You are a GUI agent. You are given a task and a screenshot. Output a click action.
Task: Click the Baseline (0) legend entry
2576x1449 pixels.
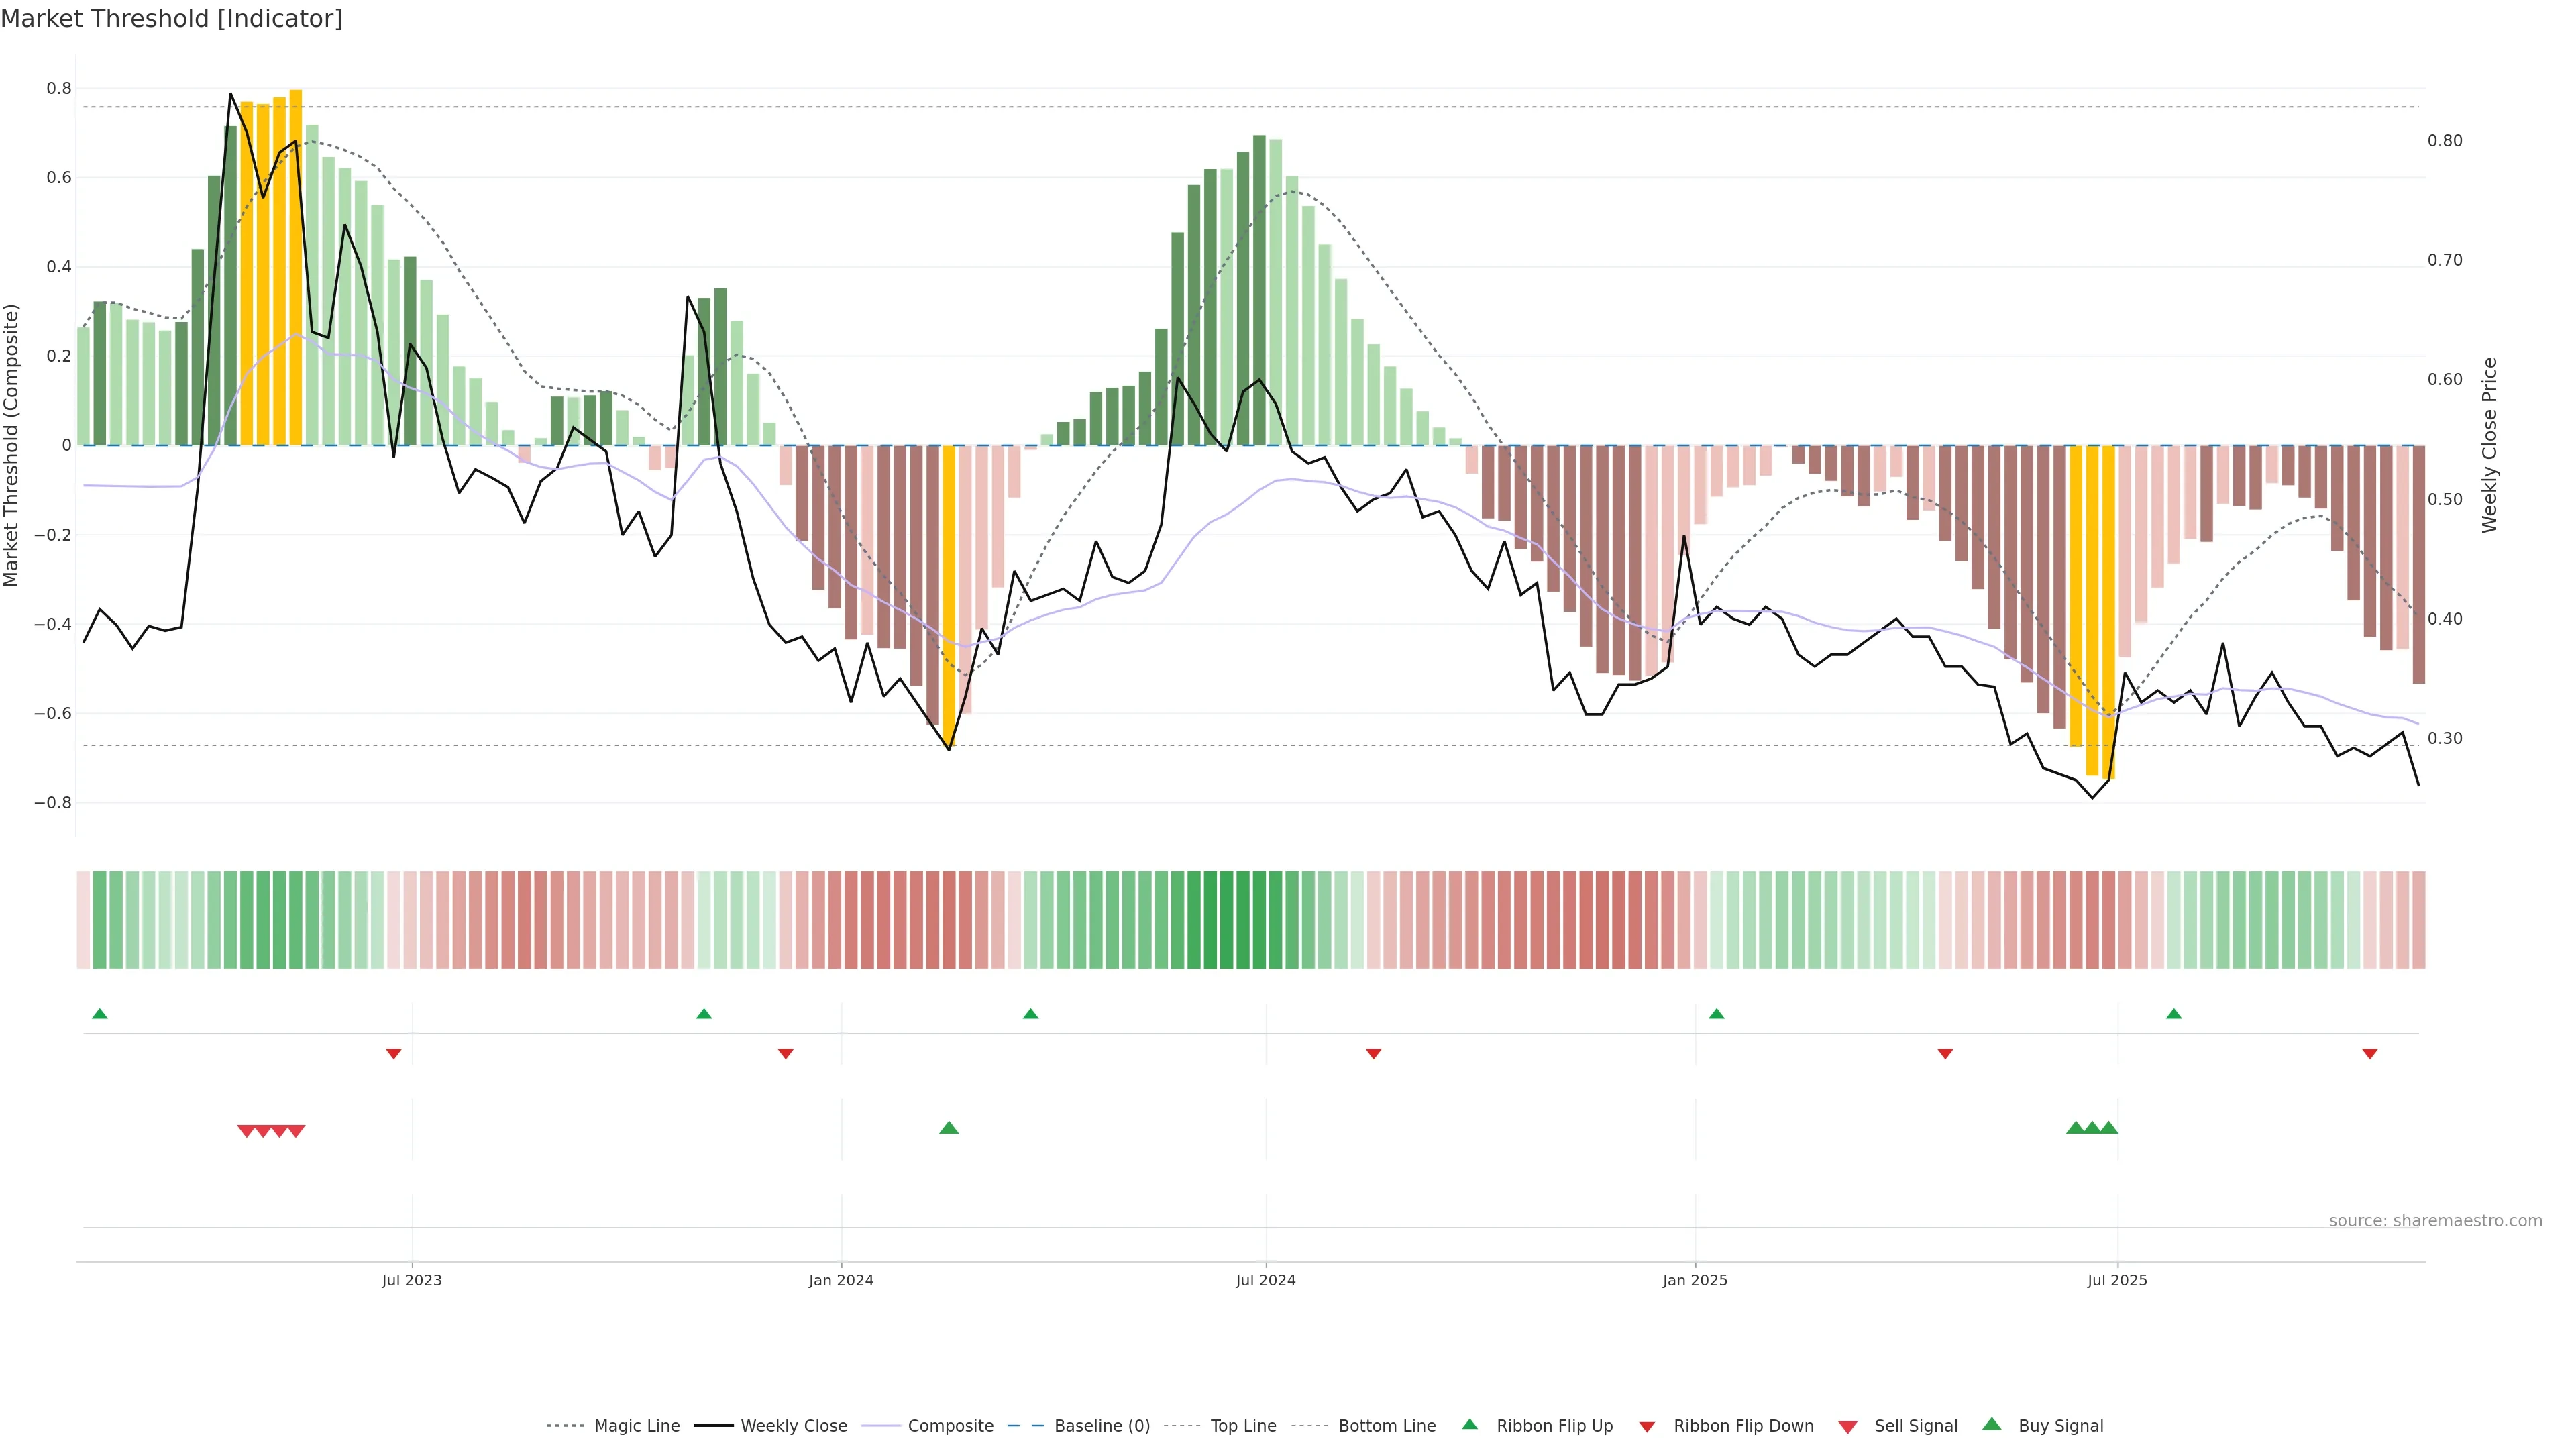(1102, 1425)
